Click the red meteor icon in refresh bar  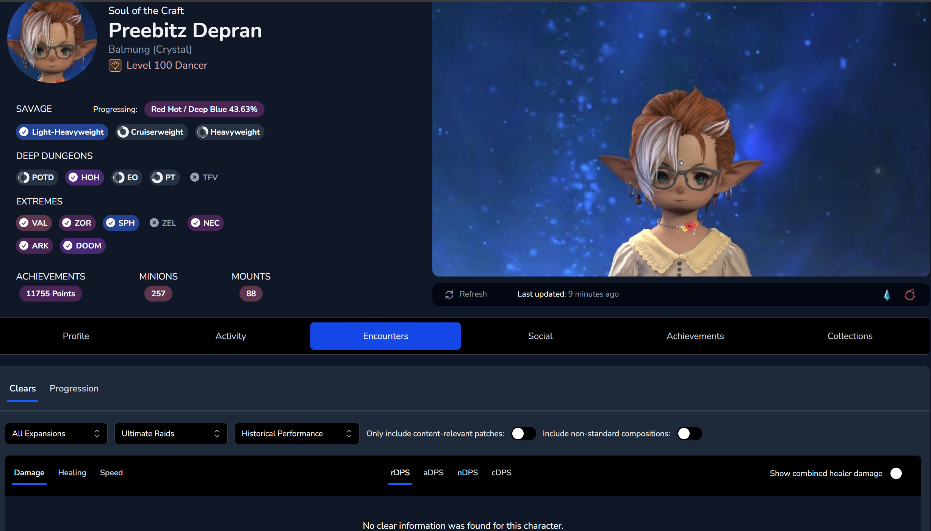910,294
